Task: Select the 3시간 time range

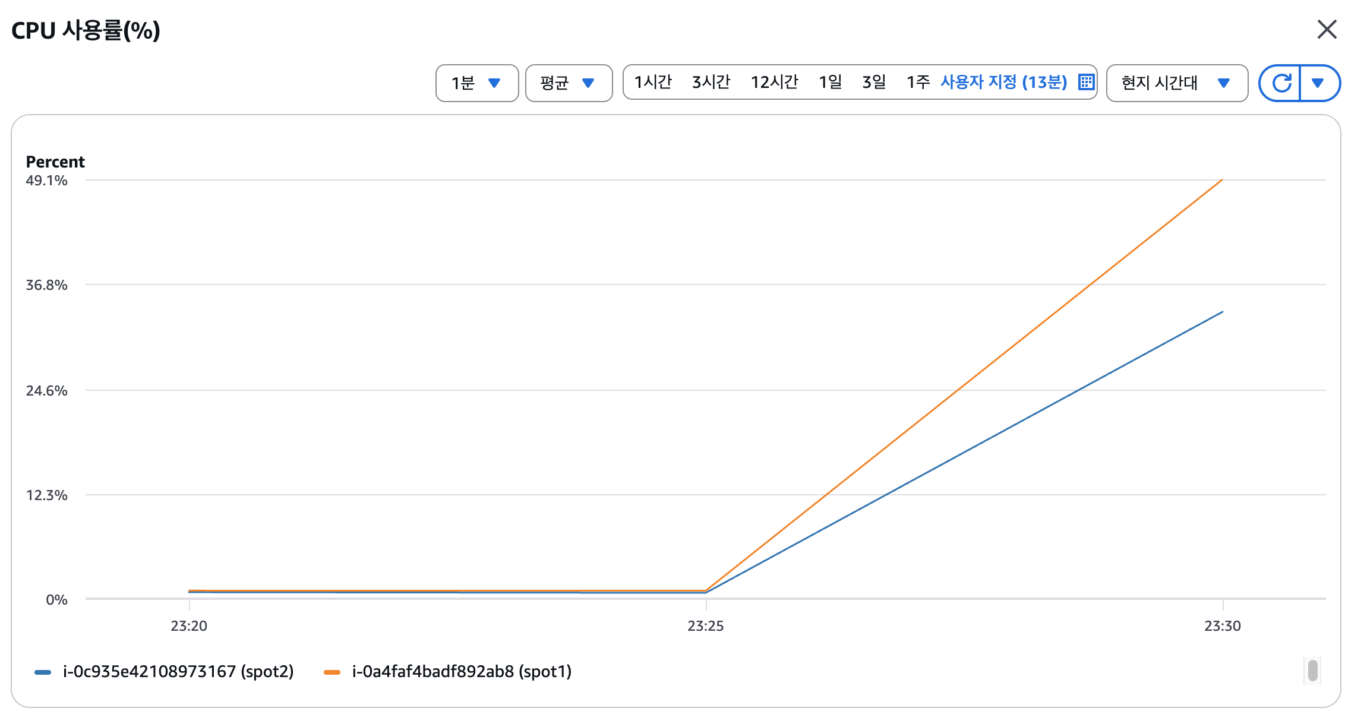Action: (711, 82)
